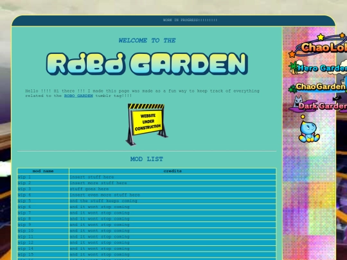
Task: Select the 'wip 11' table cell
Action: point(43,237)
